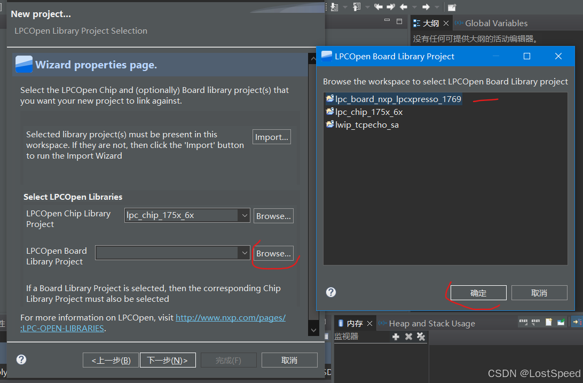Open the Next Annotation dropdown arrow
583x383 pixels.
(x=345, y=7)
